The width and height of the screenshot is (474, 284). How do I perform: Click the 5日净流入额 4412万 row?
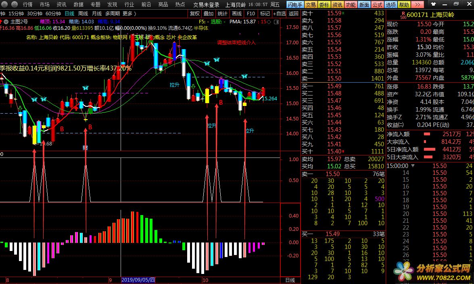click(430, 149)
